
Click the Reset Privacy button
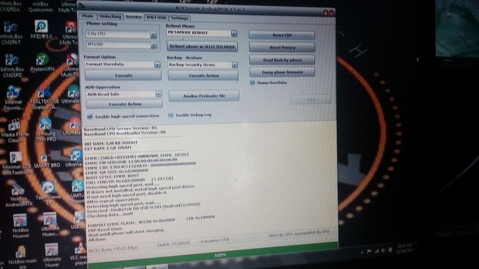pyautogui.click(x=282, y=47)
